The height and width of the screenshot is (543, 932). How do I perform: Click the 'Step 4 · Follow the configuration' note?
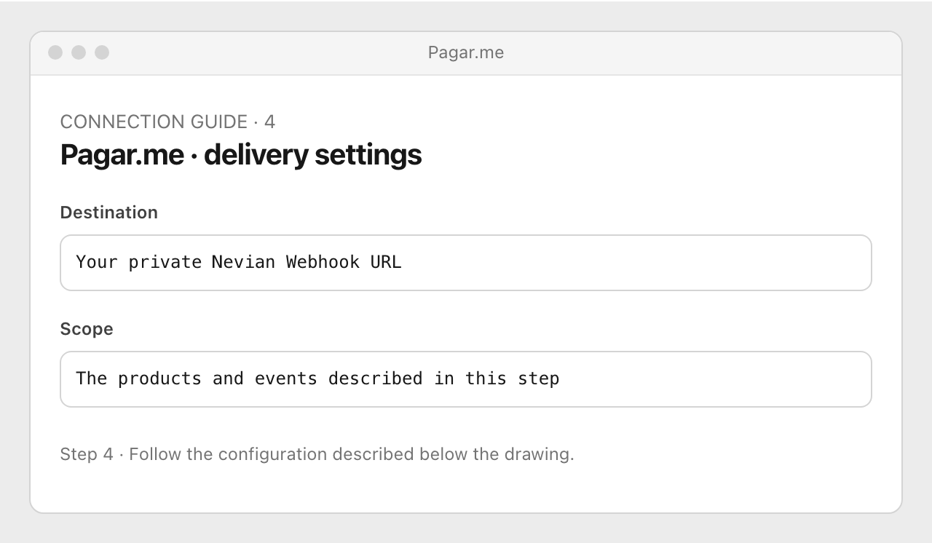click(317, 454)
